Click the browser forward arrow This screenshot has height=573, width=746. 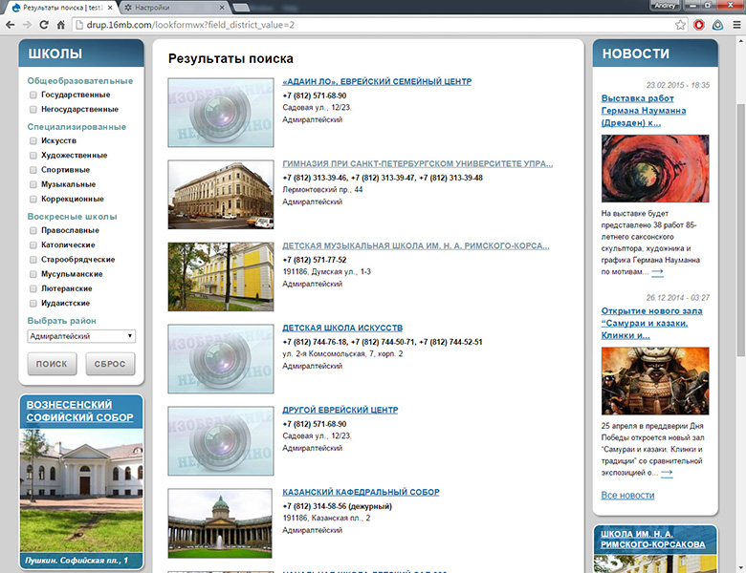point(27,25)
